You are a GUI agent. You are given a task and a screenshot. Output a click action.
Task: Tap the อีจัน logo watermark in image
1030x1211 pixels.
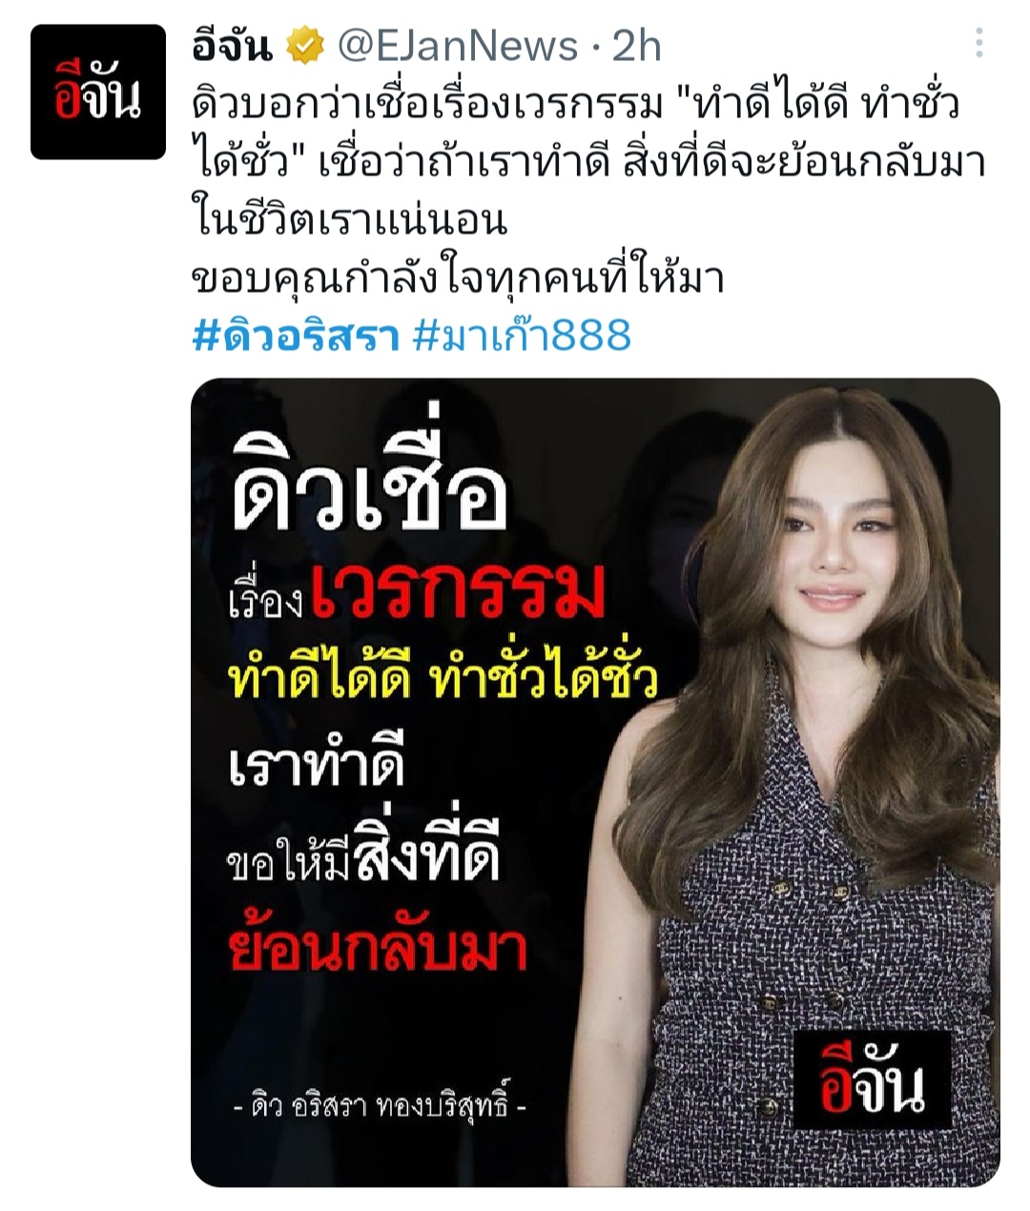(873, 1079)
